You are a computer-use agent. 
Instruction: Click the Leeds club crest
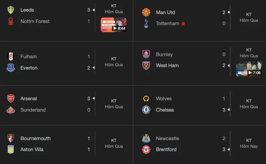[x=11, y=10]
